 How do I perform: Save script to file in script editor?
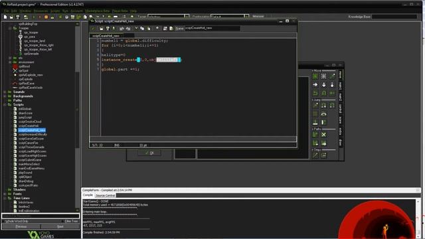coord(108,29)
